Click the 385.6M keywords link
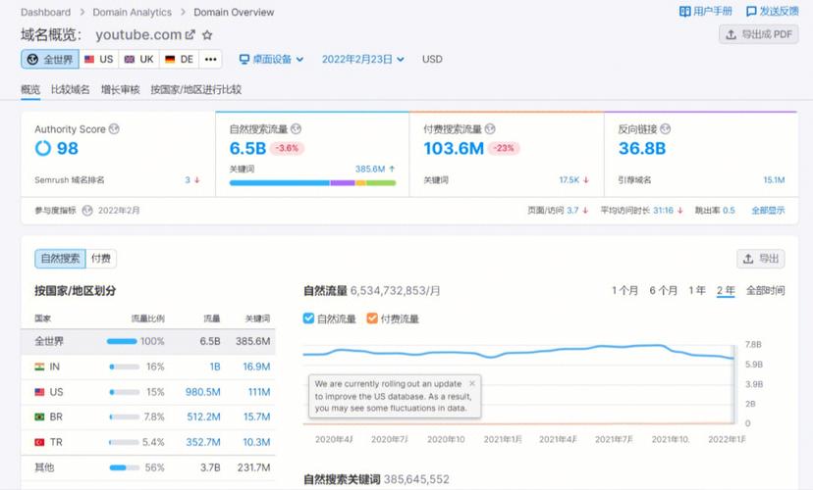 (370, 169)
